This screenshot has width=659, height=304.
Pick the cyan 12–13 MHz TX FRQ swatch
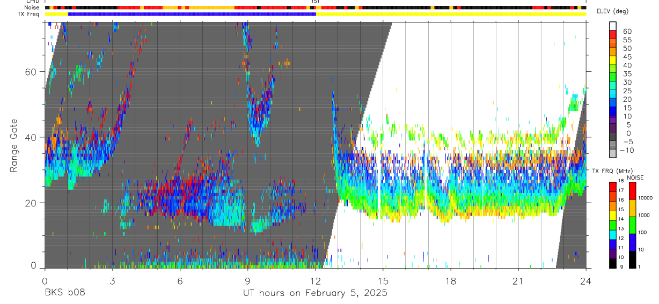pyautogui.click(x=613, y=234)
